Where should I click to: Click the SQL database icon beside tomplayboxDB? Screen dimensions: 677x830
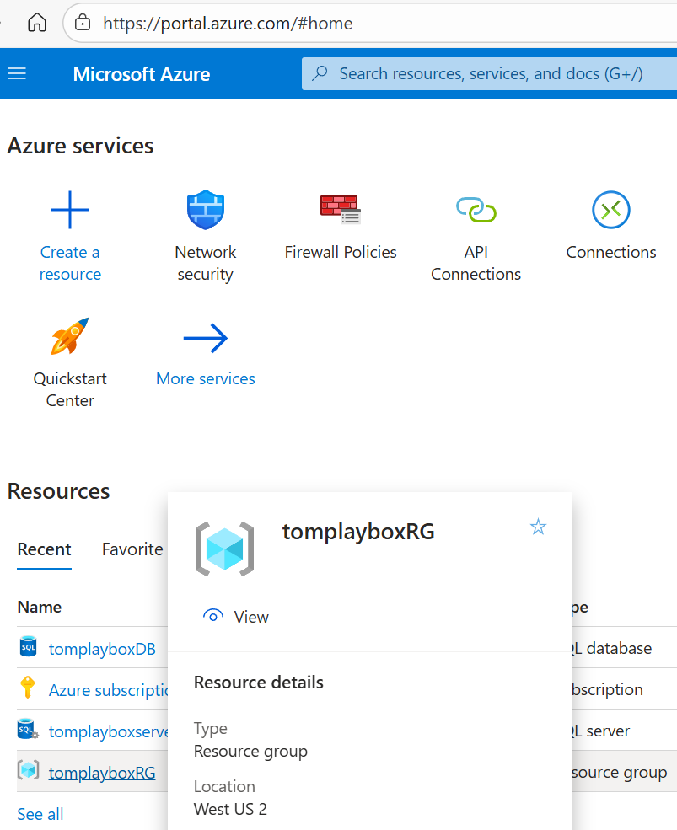pos(28,647)
